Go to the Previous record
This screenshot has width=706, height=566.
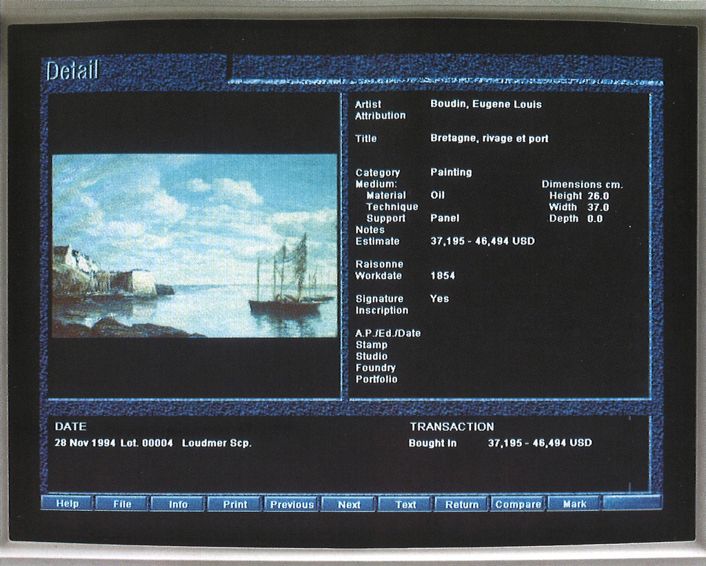click(292, 504)
